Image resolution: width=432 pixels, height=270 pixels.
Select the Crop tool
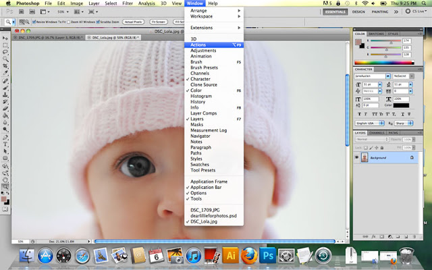(x=5, y=66)
